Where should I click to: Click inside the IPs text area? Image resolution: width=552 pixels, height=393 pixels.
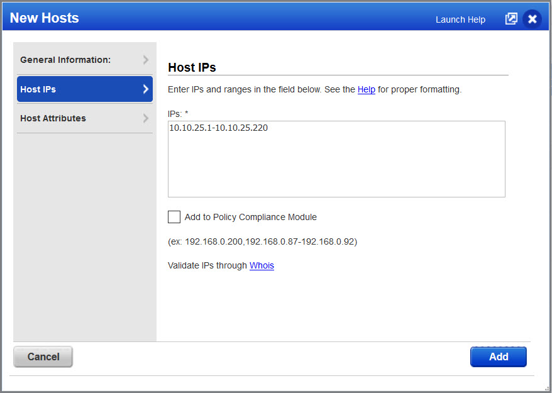[x=336, y=159]
